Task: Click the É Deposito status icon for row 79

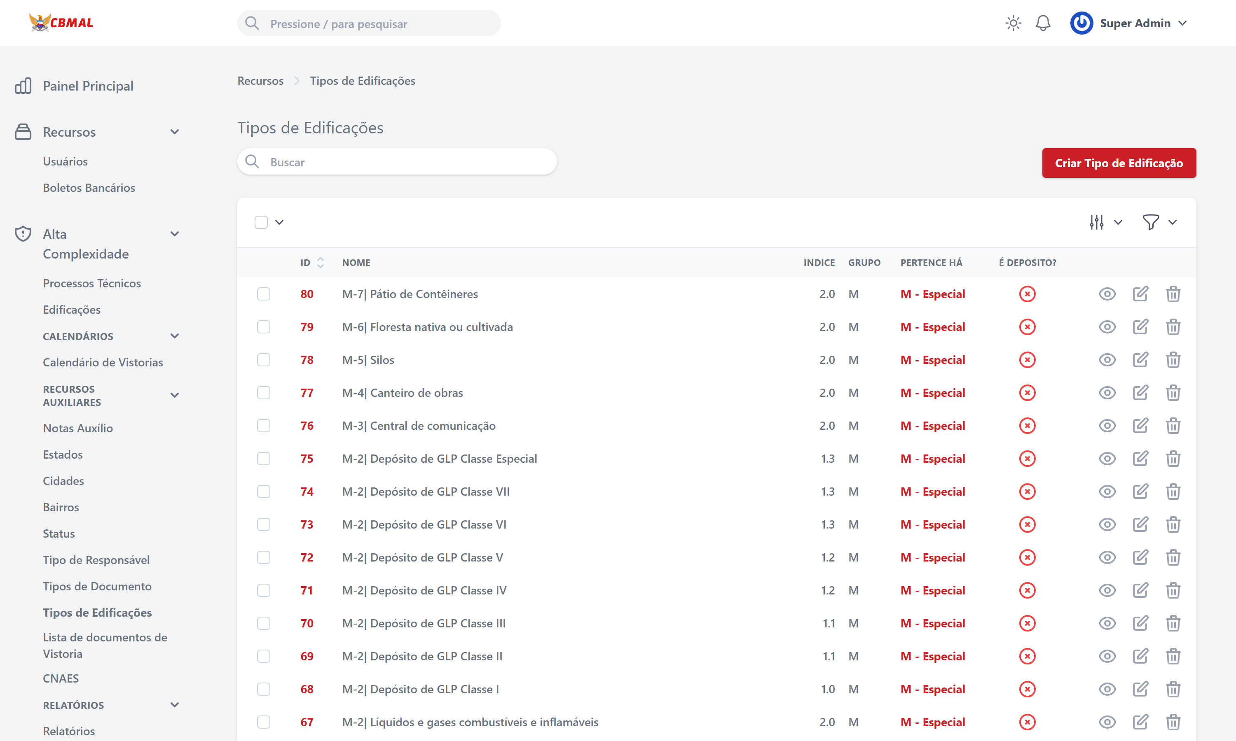Action: tap(1027, 327)
